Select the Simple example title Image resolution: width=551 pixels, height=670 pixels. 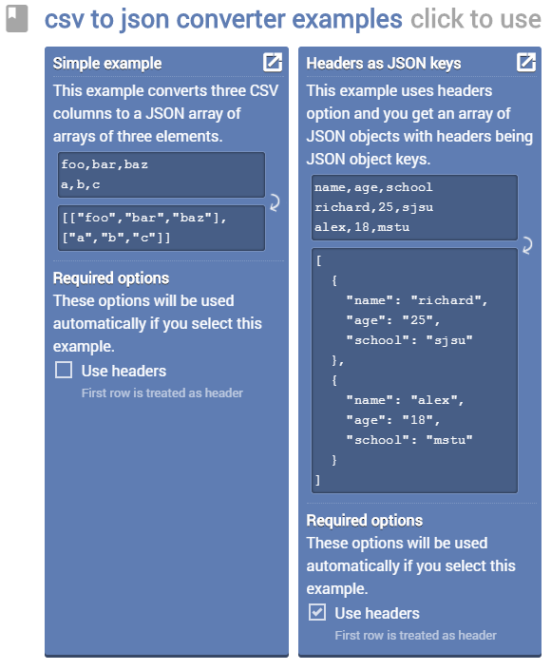(107, 64)
